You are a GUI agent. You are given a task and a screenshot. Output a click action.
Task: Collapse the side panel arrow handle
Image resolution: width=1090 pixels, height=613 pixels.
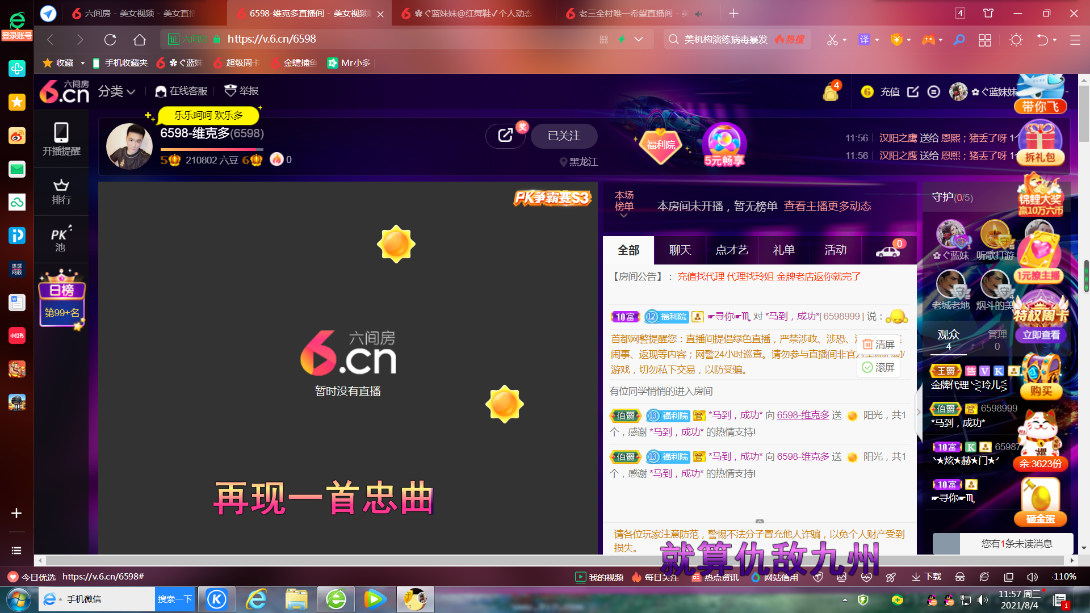coord(919,412)
